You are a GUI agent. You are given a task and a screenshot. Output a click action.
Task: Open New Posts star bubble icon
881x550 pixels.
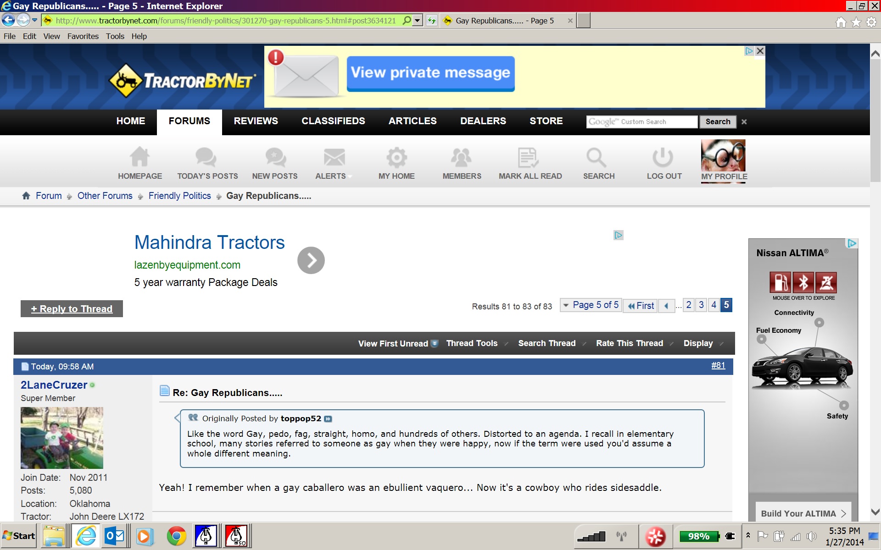tap(275, 157)
